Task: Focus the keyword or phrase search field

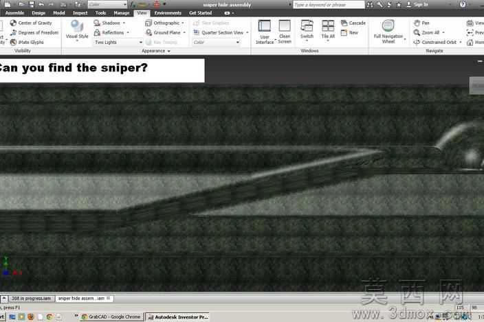Action: (x=329, y=5)
